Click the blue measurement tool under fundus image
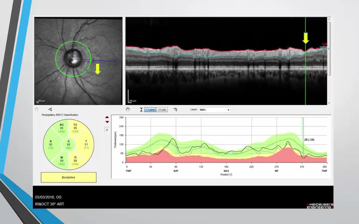This screenshot has height=224, width=359. pos(50,109)
